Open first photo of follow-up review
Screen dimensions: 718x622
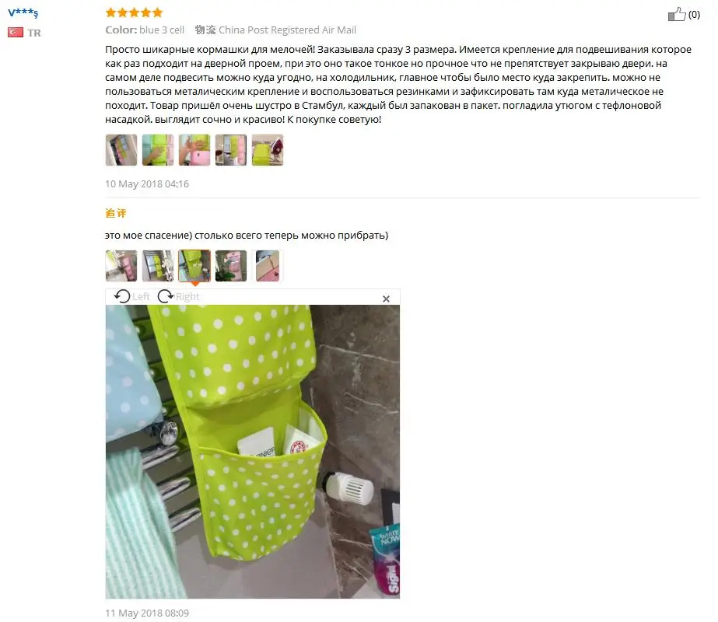[121, 265]
